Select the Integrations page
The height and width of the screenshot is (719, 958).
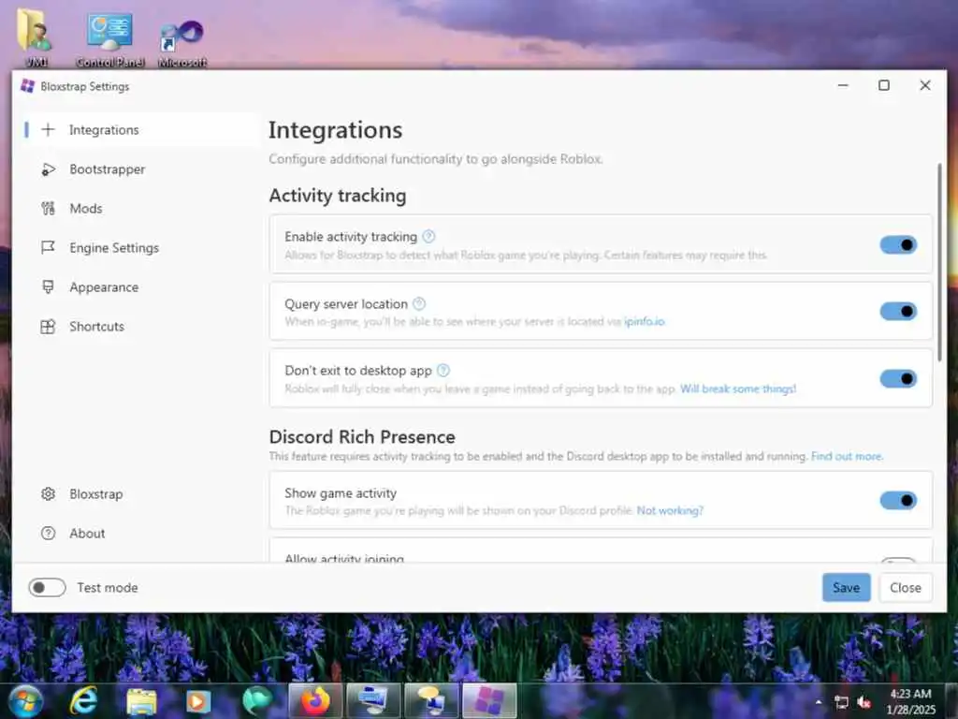(139, 129)
